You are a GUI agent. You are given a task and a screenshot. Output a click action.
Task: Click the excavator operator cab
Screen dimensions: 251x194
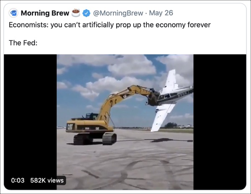(x=91, y=116)
